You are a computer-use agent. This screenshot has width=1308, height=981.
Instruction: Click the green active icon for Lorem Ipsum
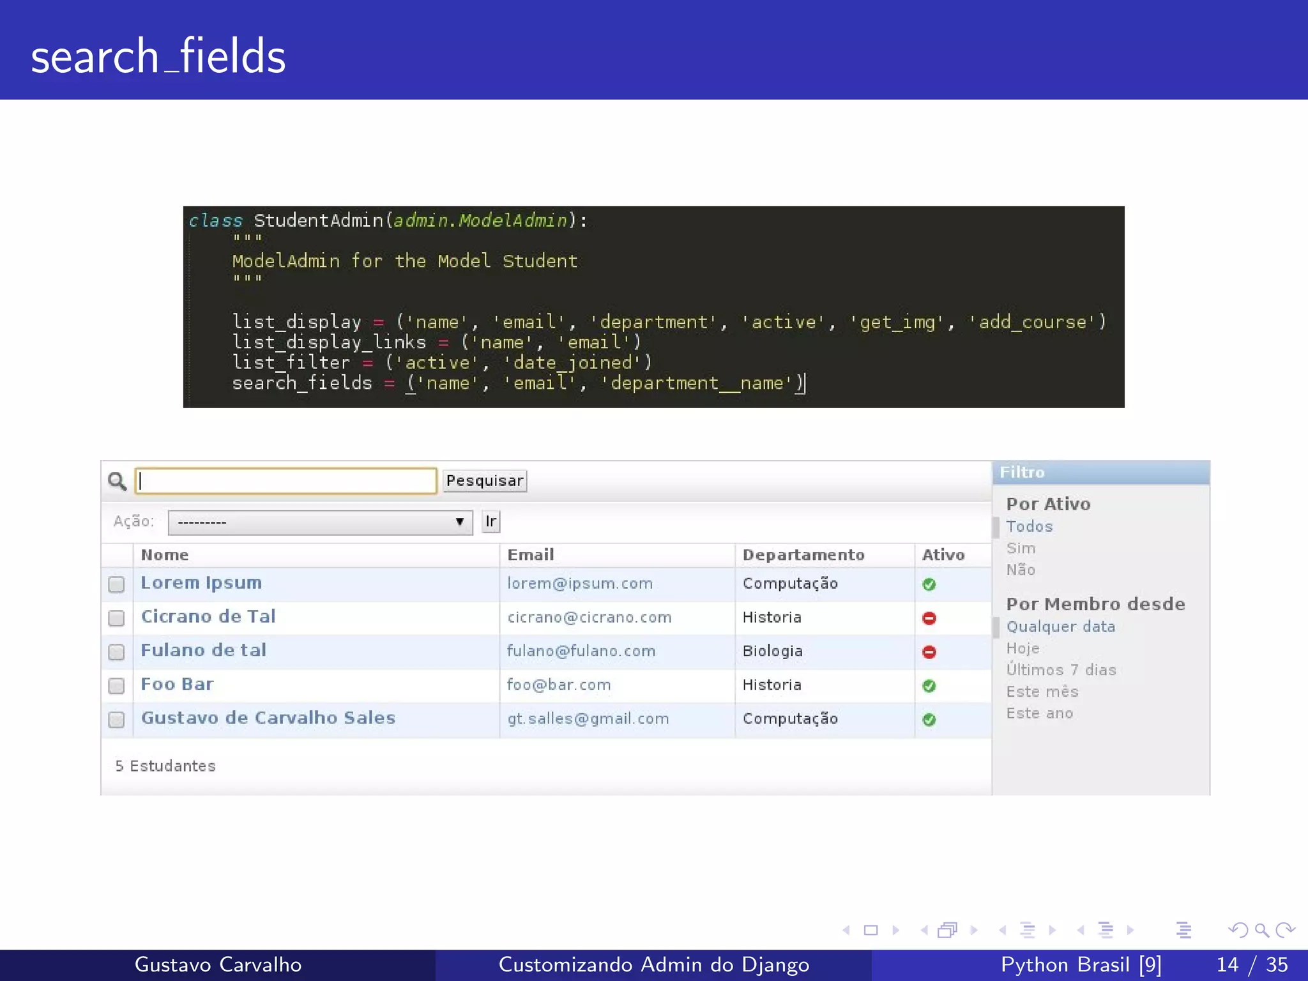(929, 584)
